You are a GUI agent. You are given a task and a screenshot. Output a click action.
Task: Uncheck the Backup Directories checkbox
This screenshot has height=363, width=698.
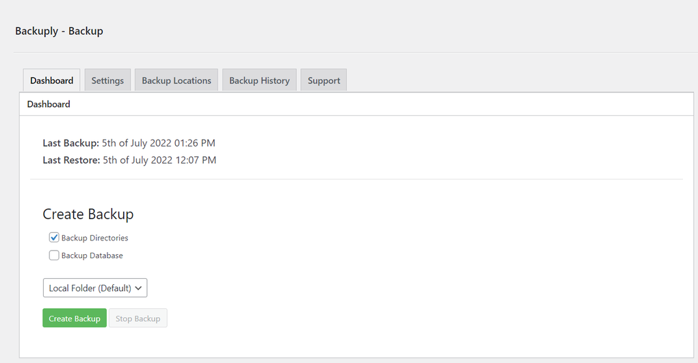pos(54,238)
